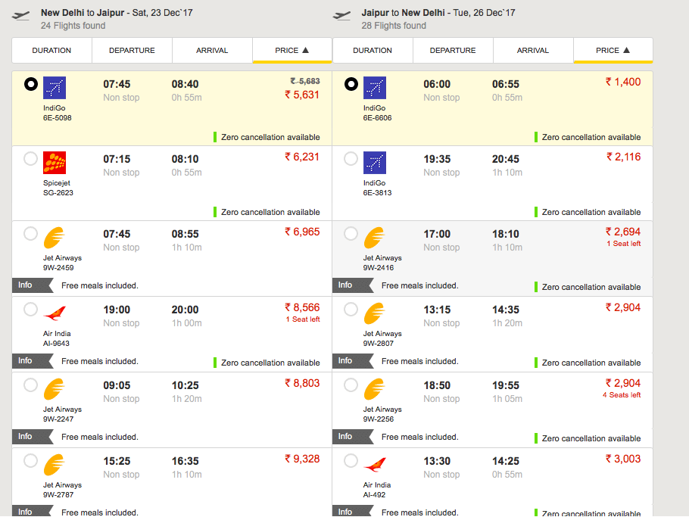Screen dimensions: 689x517
Task: Click Air India logo for flight AI-492
Action: (375, 465)
